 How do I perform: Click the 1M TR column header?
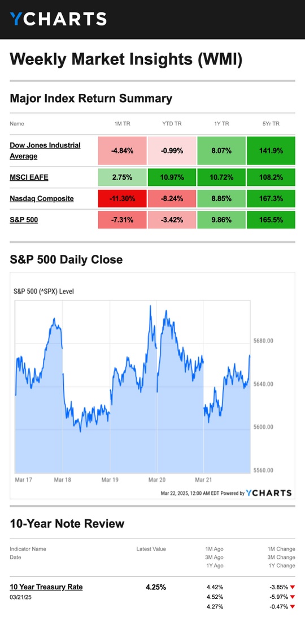click(x=123, y=124)
